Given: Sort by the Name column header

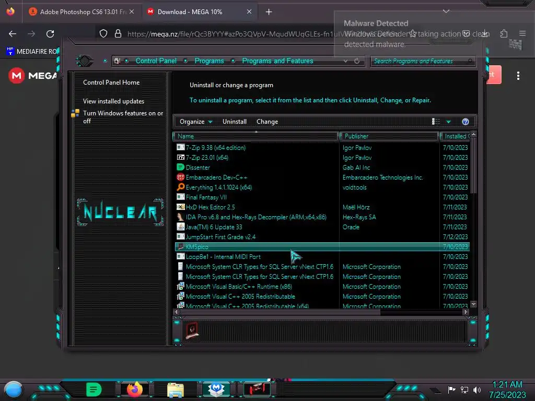Looking at the screenshot, I should pos(255,136).
